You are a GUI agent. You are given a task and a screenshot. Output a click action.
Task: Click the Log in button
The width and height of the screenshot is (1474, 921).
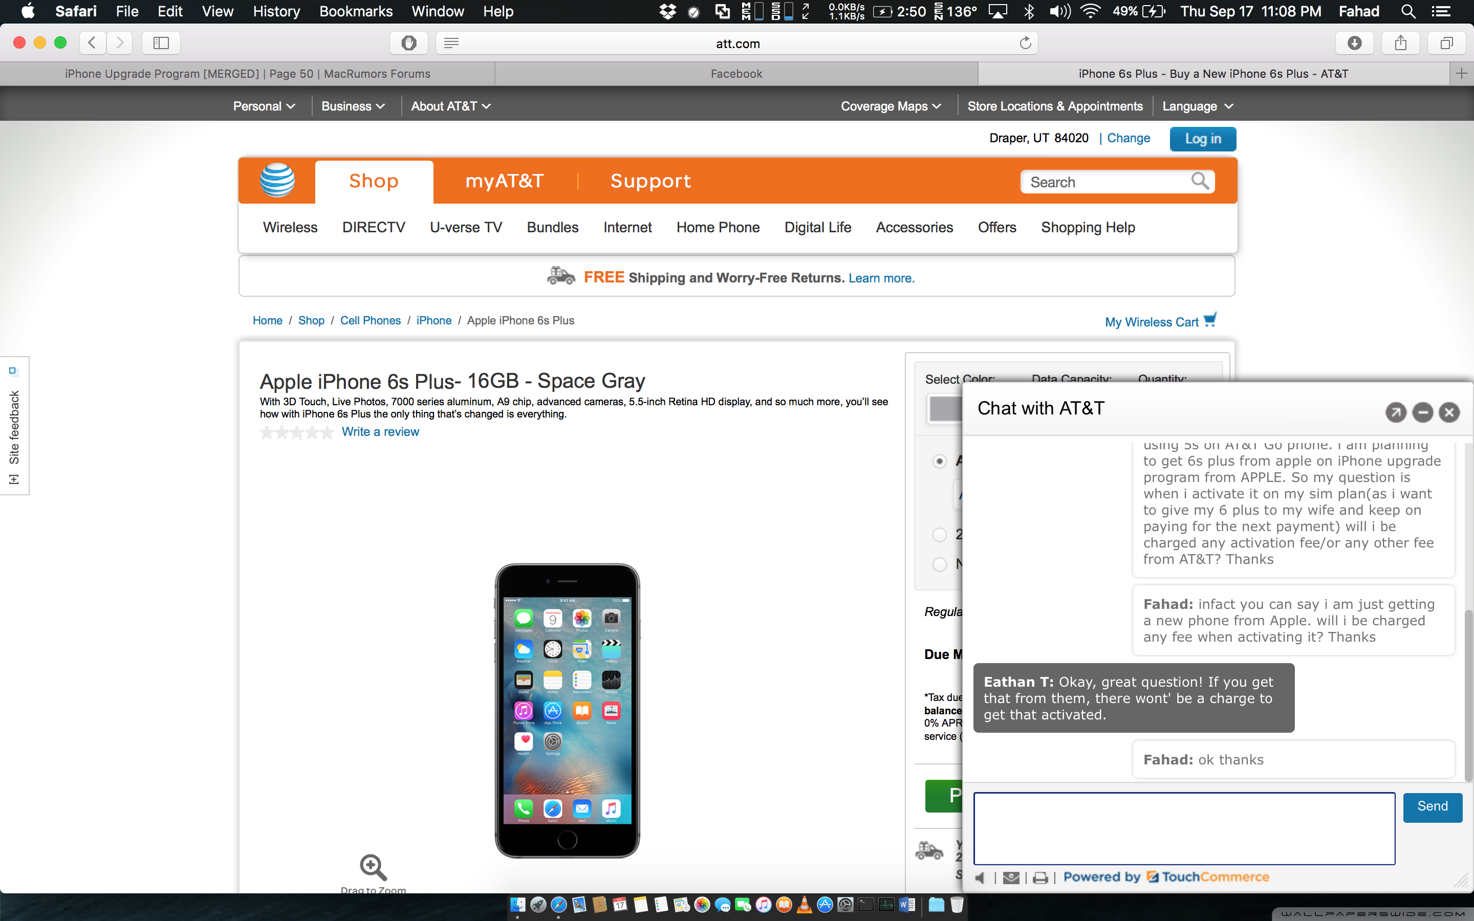pyautogui.click(x=1203, y=139)
